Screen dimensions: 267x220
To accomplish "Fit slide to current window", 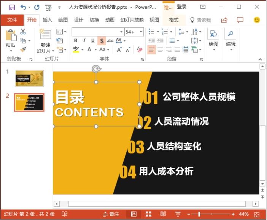I will 257,214.
